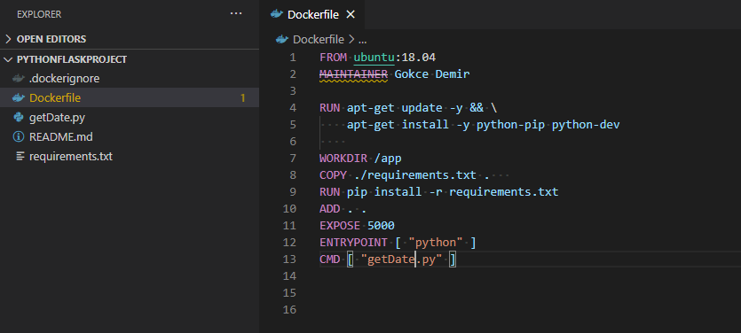The height and width of the screenshot is (333, 741).
Task: Click the EXPLORER panel title
Action: pyautogui.click(x=39, y=15)
